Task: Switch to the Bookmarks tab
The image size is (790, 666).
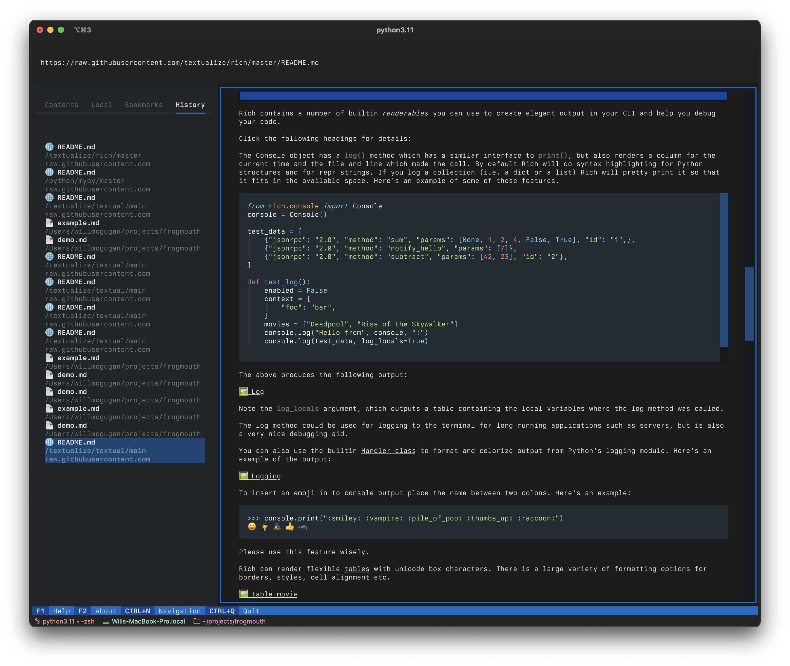Action: click(143, 105)
